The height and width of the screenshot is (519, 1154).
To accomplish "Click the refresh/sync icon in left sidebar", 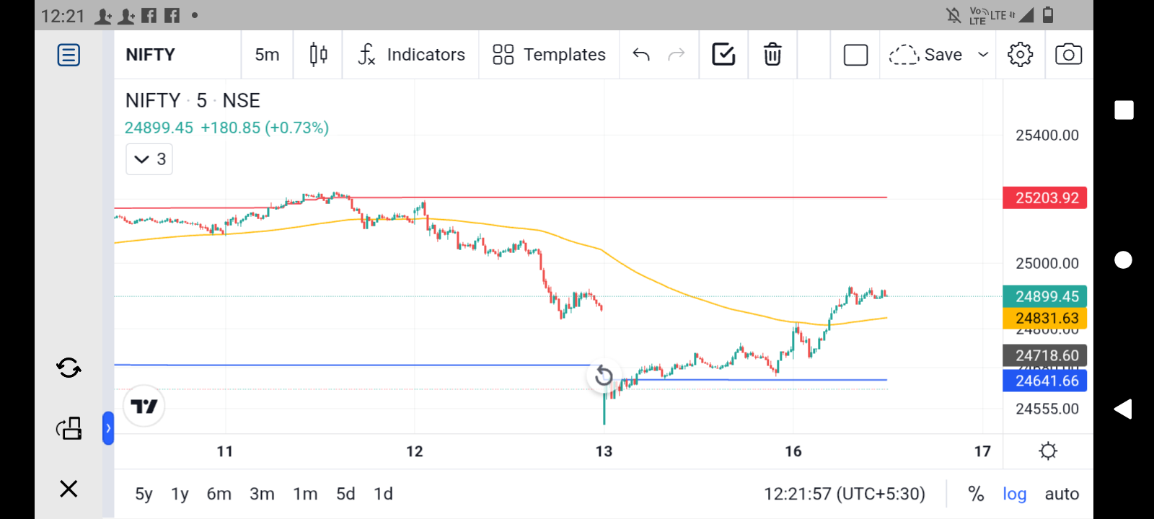I will pyautogui.click(x=69, y=368).
